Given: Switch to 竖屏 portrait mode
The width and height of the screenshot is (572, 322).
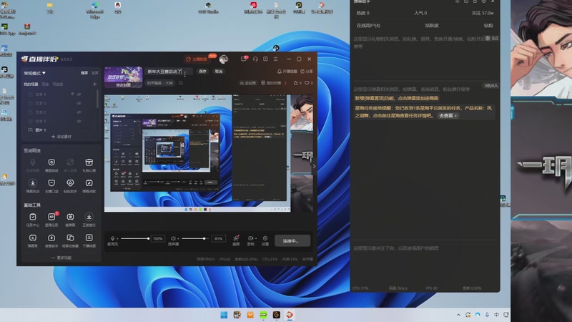Looking at the screenshot, I should (x=95, y=73).
